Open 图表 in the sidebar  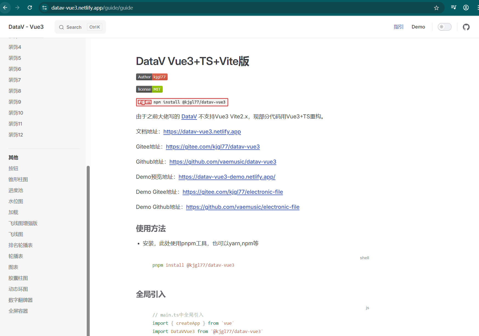pos(13,267)
